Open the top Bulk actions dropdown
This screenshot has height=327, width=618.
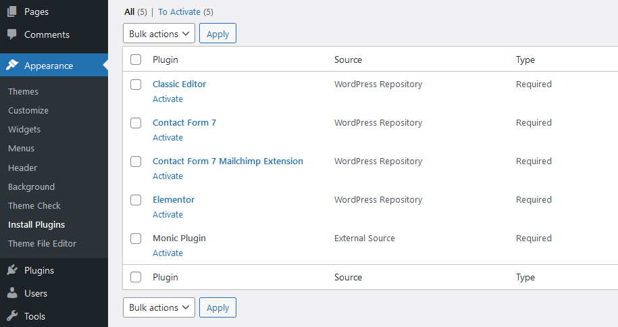(x=159, y=33)
